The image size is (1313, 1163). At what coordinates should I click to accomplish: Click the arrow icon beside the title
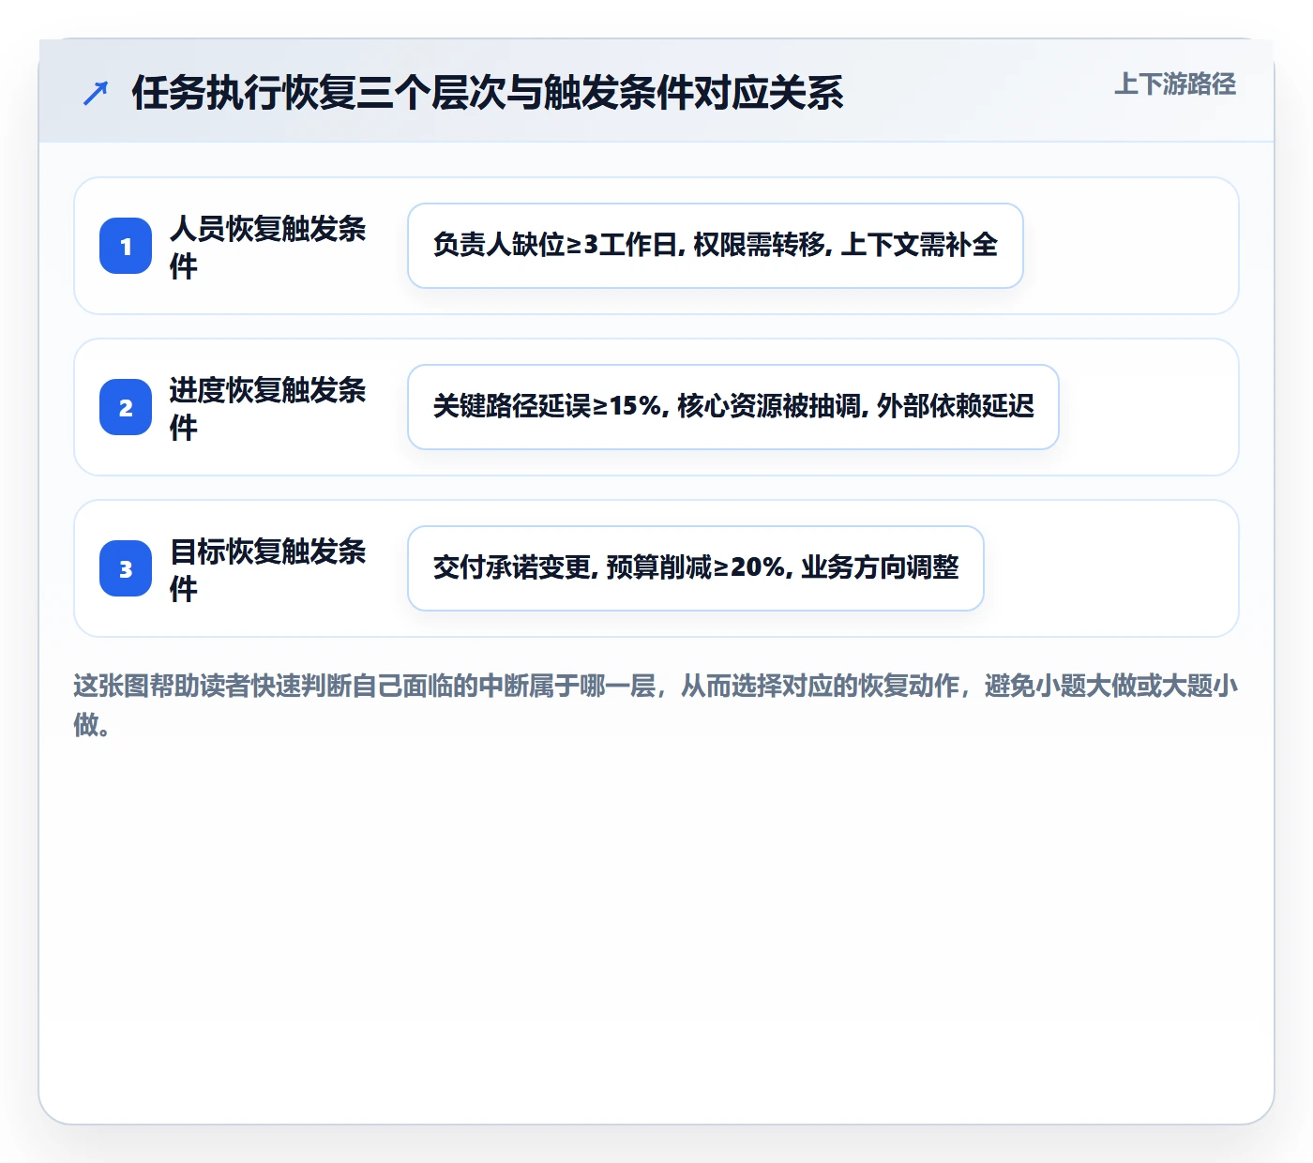(96, 93)
